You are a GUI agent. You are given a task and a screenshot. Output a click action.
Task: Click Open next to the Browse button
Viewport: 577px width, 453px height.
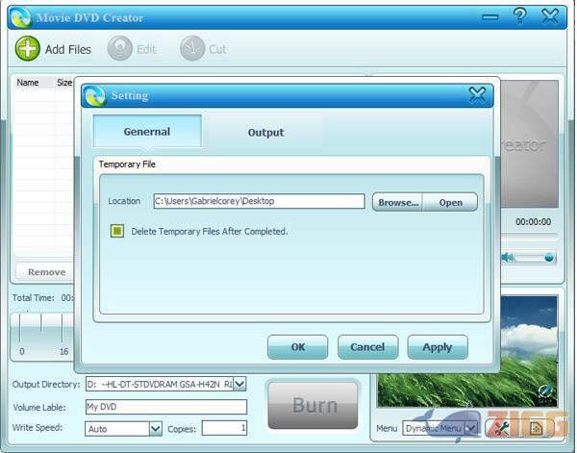(450, 202)
